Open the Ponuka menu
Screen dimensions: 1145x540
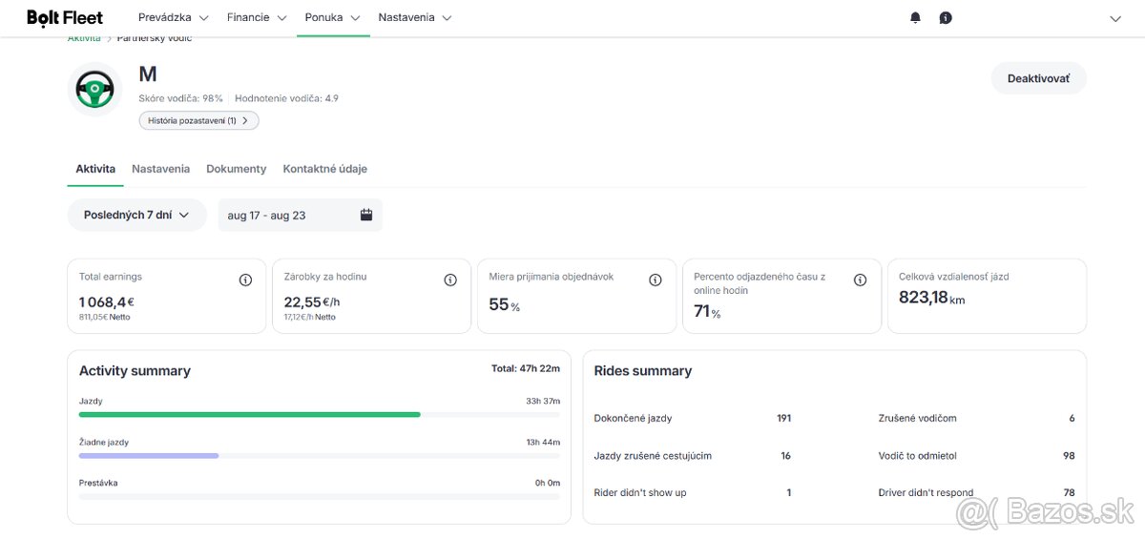pos(332,18)
